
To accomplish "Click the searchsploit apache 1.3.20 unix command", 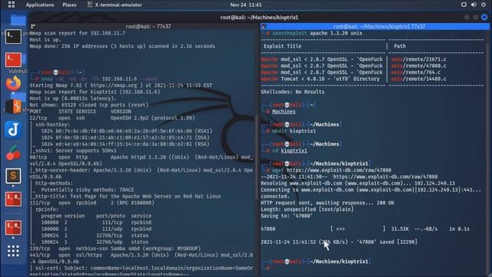I will (317, 33).
